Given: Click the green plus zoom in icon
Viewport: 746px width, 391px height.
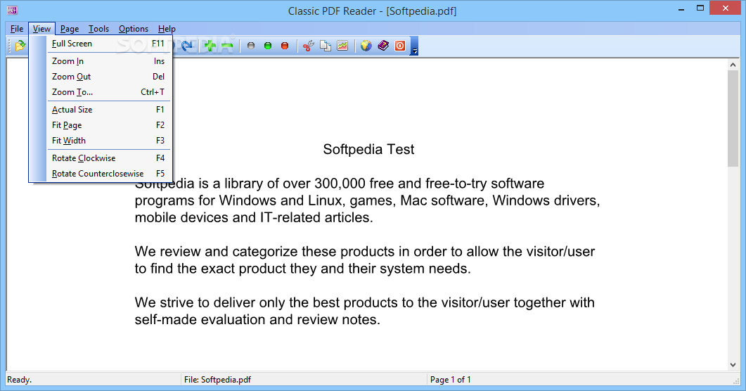Looking at the screenshot, I should (210, 46).
